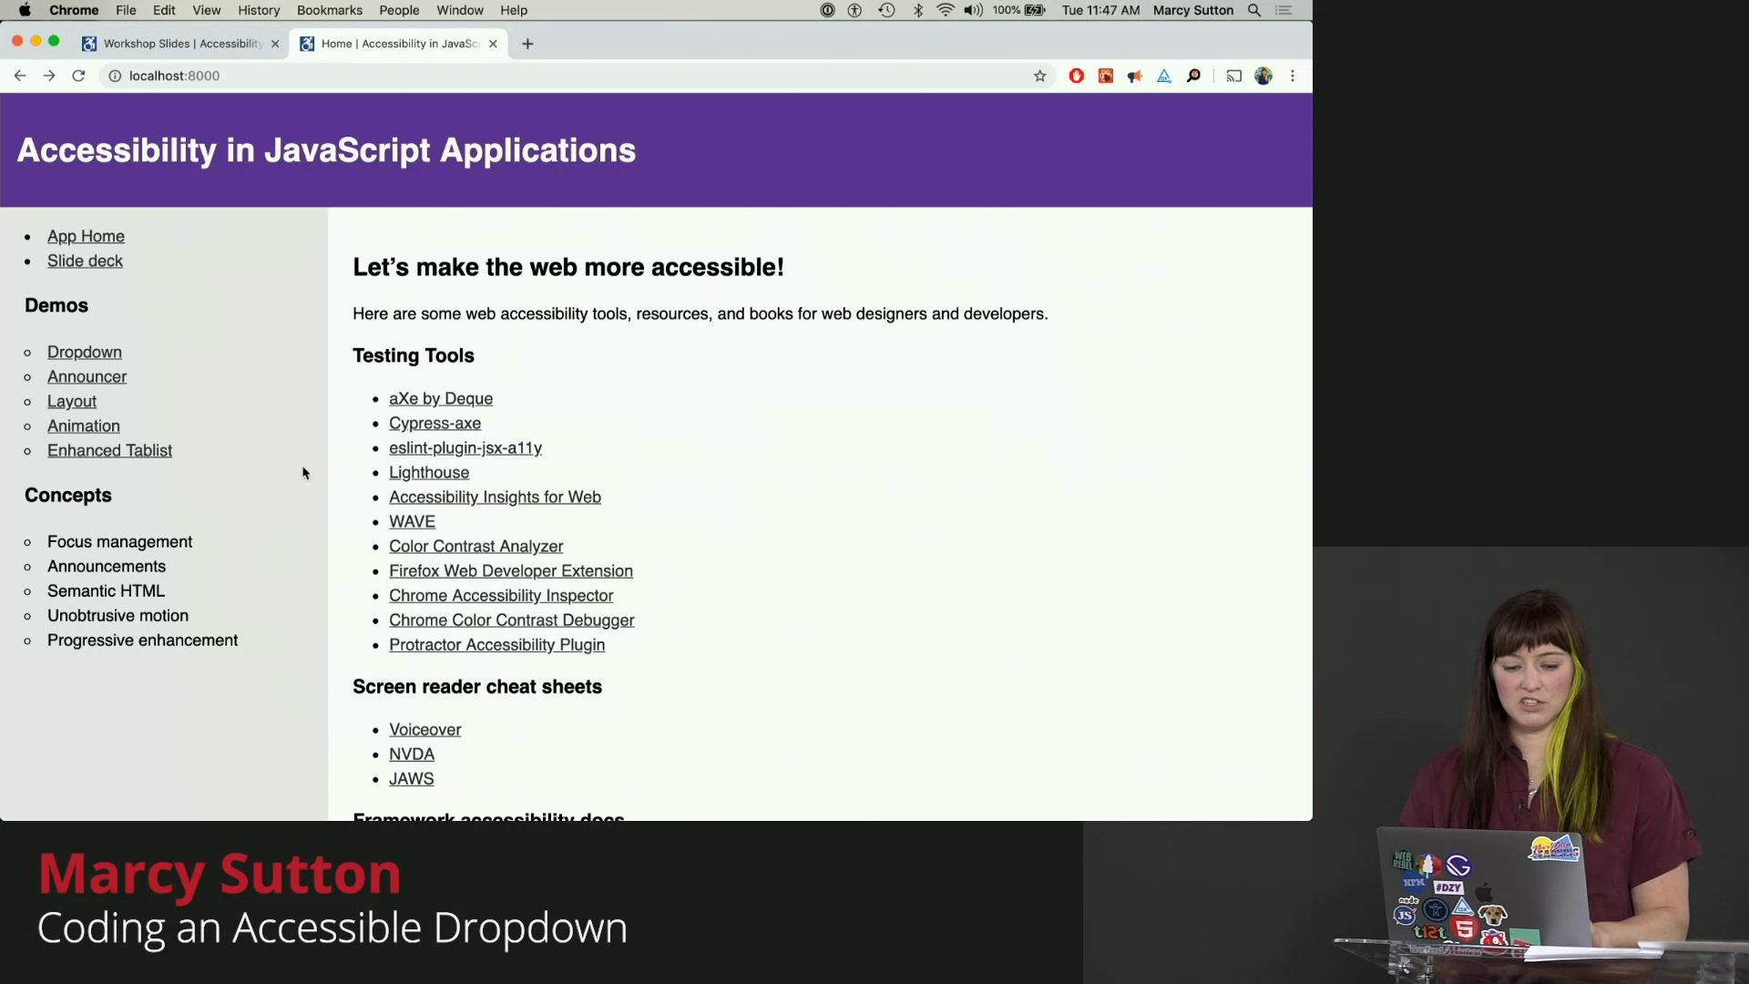Open the Enhanced Tablist demo link
This screenshot has width=1749, height=984.
[x=109, y=451]
